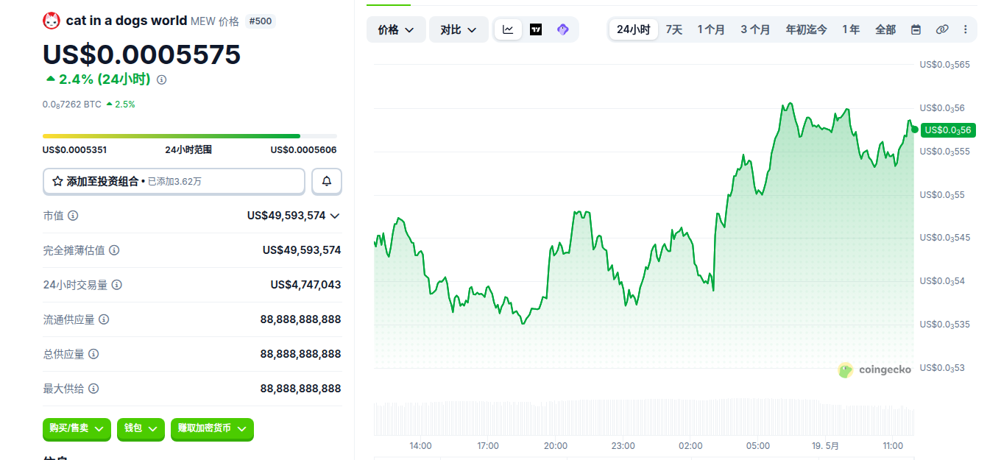Switch to line chart view icon

(x=508, y=29)
